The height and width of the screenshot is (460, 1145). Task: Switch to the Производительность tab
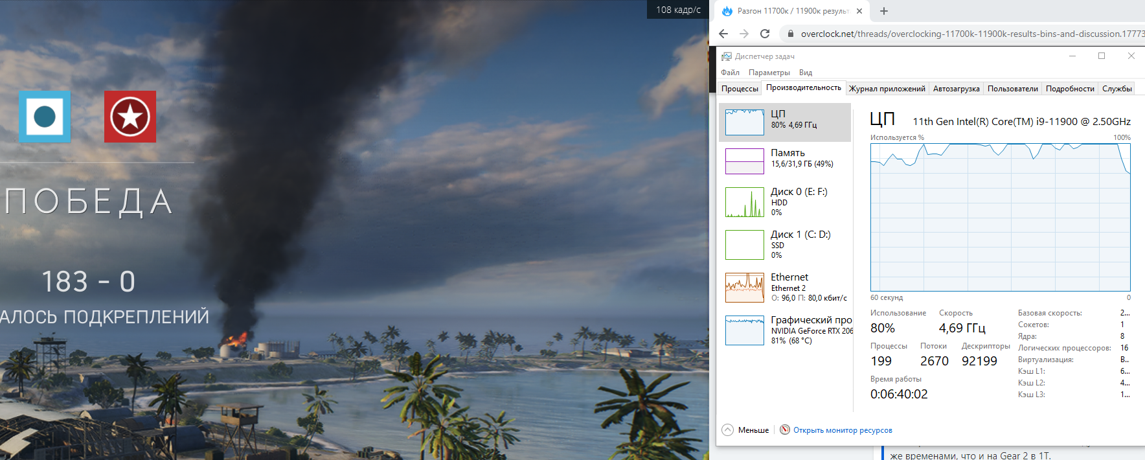(x=804, y=87)
